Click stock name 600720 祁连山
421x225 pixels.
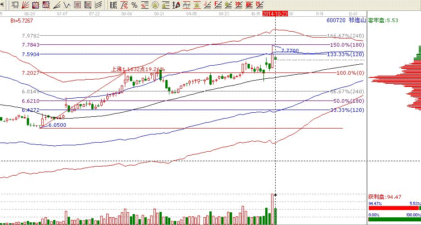(346, 21)
